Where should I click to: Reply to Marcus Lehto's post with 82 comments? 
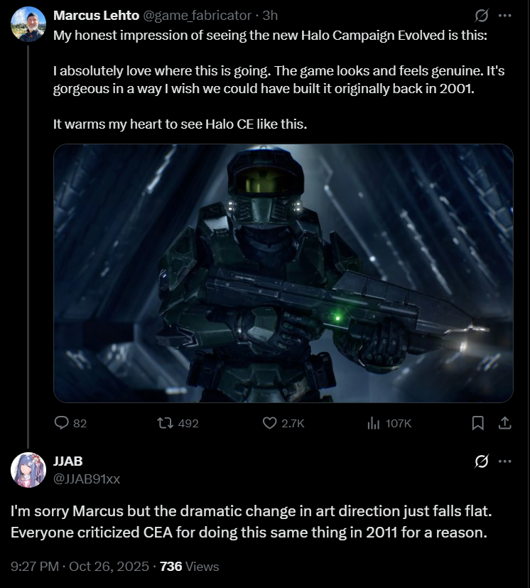pos(70,423)
